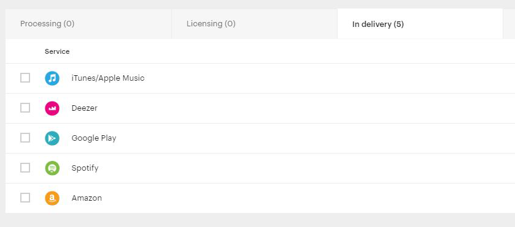The height and width of the screenshot is (227, 515).
Task: Click the orange Amazon icon
Action: pos(52,198)
